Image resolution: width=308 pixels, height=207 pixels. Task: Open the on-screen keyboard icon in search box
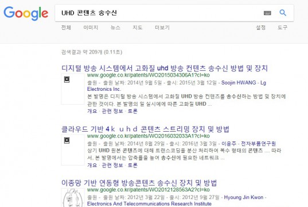tap(267, 13)
